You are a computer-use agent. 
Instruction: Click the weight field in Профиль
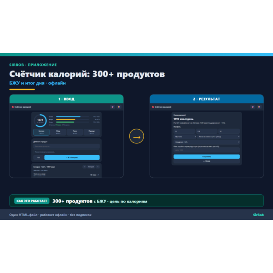(184, 131)
